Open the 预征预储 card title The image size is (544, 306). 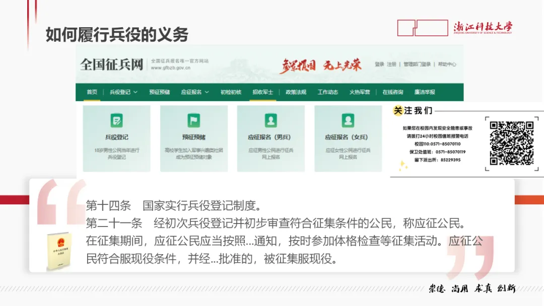[x=193, y=137]
